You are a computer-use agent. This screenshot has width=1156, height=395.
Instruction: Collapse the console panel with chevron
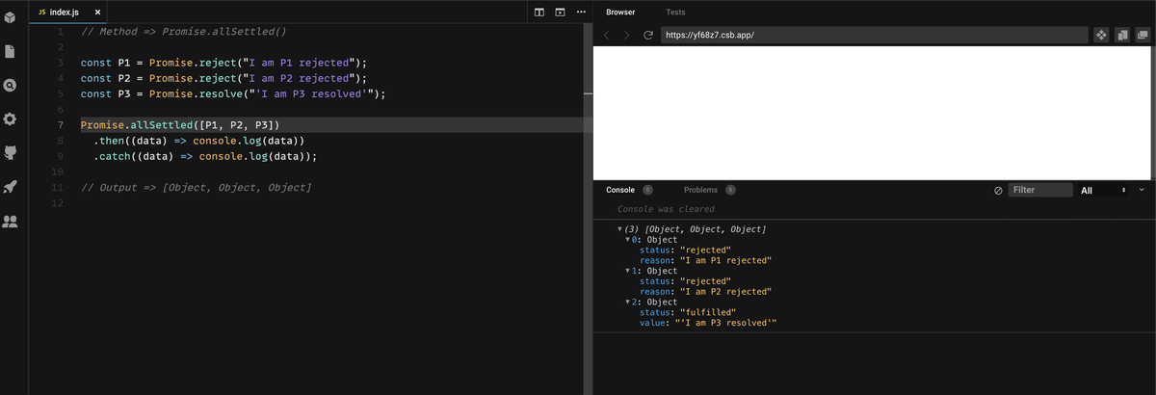(x=1143, y=190)
